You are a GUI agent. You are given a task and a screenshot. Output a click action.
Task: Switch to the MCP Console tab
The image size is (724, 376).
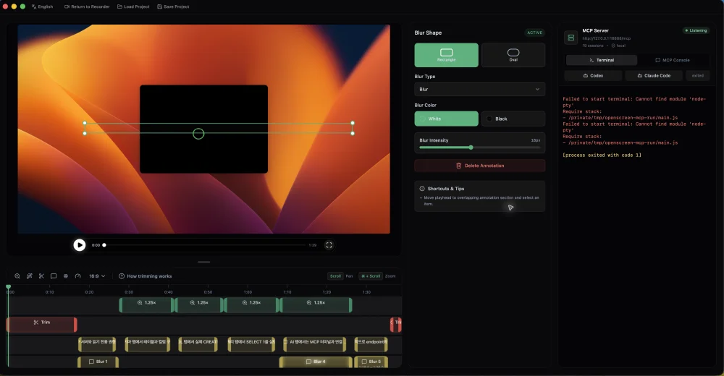(x=673, y=60)
